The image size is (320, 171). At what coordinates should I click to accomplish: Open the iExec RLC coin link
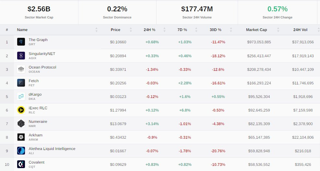(38, 108)
